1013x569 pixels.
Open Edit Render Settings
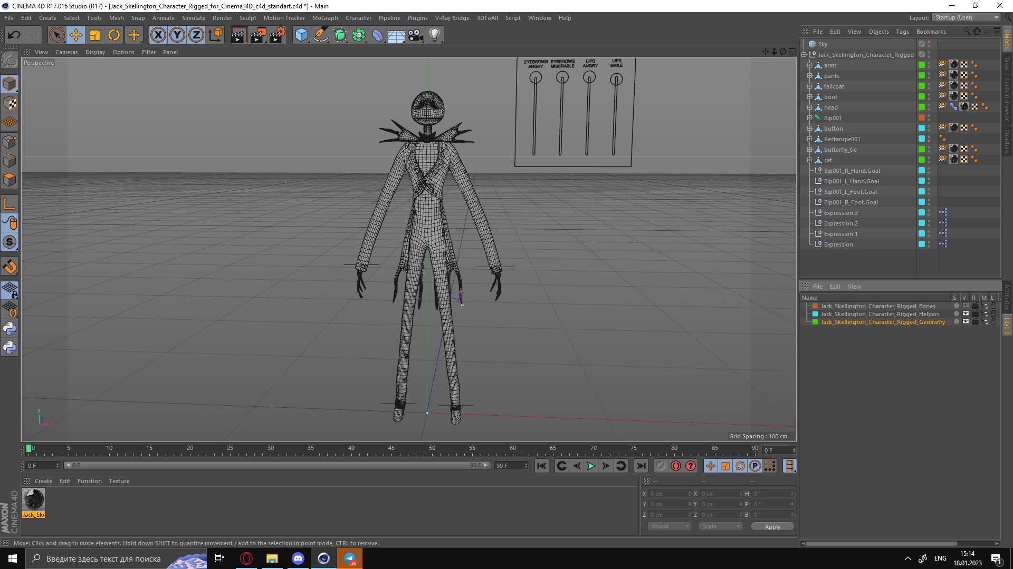coord(278,35)
